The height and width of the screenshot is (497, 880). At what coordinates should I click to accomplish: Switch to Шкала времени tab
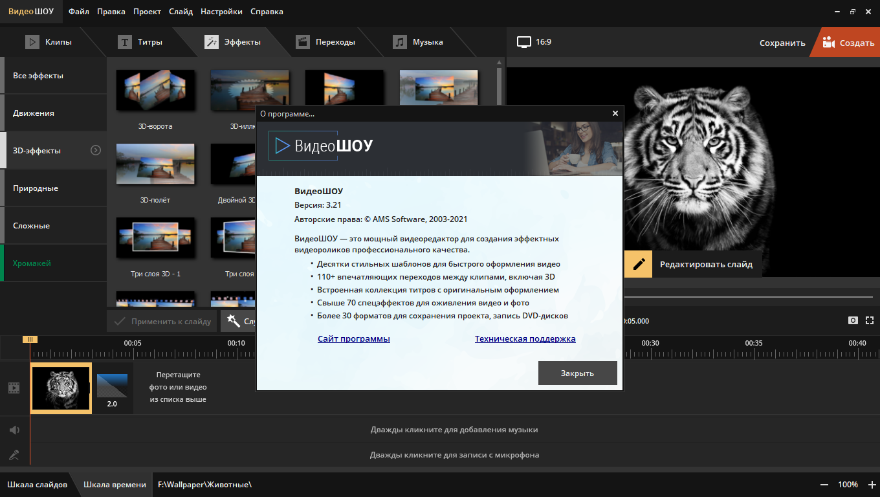[x=115, y=484]
